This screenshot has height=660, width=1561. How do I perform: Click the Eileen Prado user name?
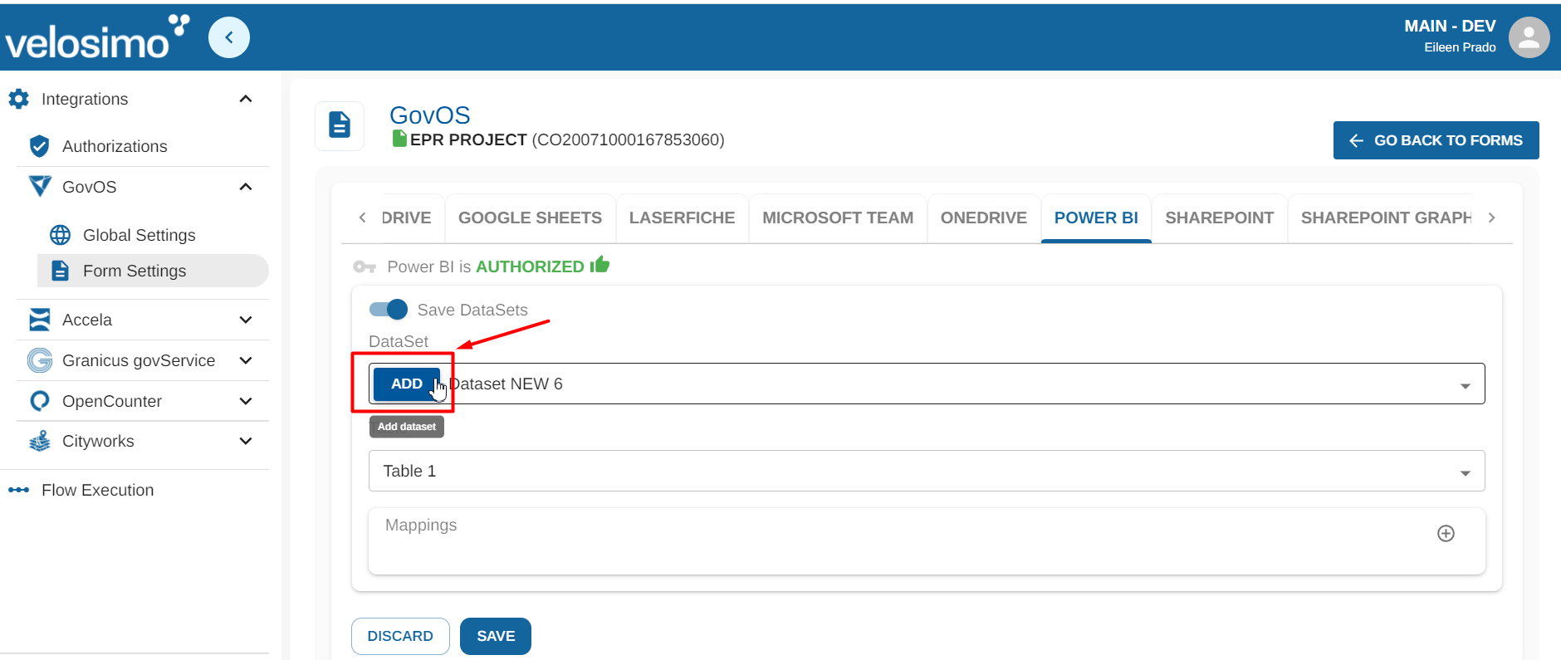point(1460,47)
